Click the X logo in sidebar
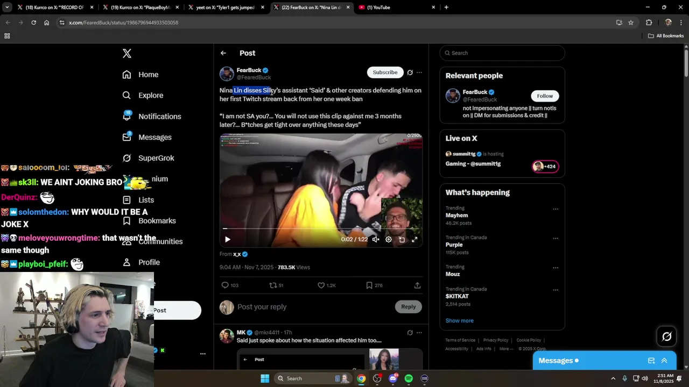Image resolution: width=689 pixels, height=387 pixels. click(127, 53)
